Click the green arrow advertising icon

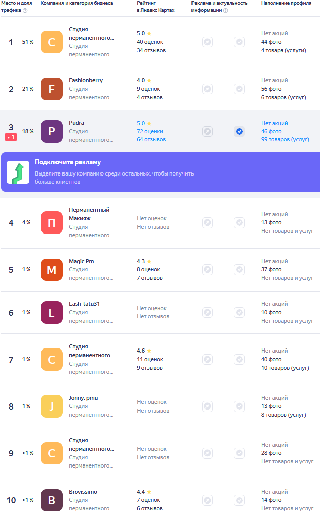tap(18, 172)
